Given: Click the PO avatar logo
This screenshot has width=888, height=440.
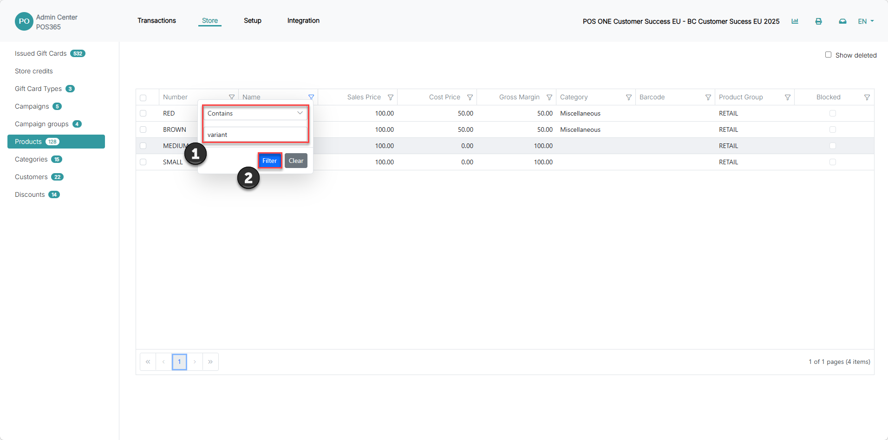Looking at the screenshot, I should click(24, 21).
